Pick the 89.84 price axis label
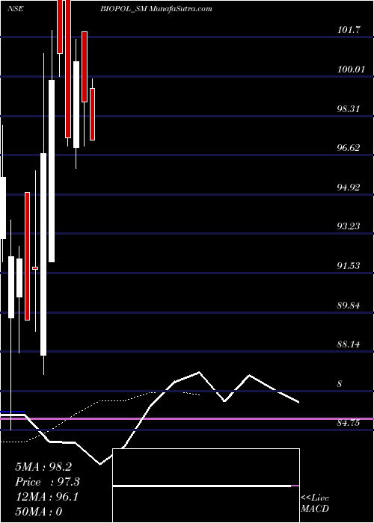Image resolution: width=374 pixels, height=523 pixels. pos(349,305)
